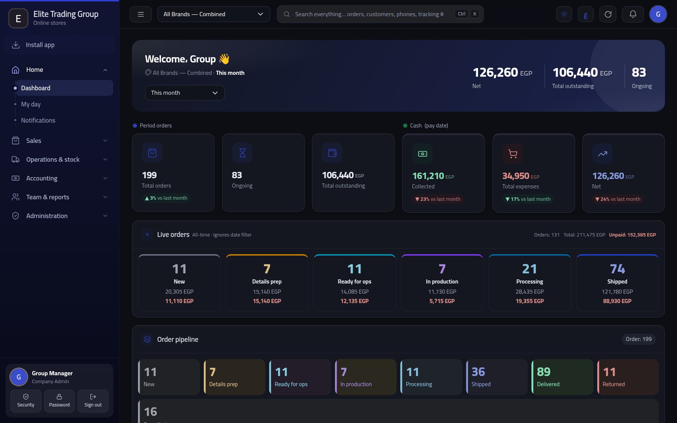
Task: Sign out of the account
Action: pyautogui.click(x=93, y=401)
